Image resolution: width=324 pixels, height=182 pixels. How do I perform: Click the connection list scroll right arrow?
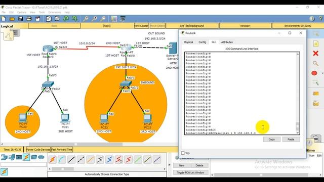tap(165, 168)
